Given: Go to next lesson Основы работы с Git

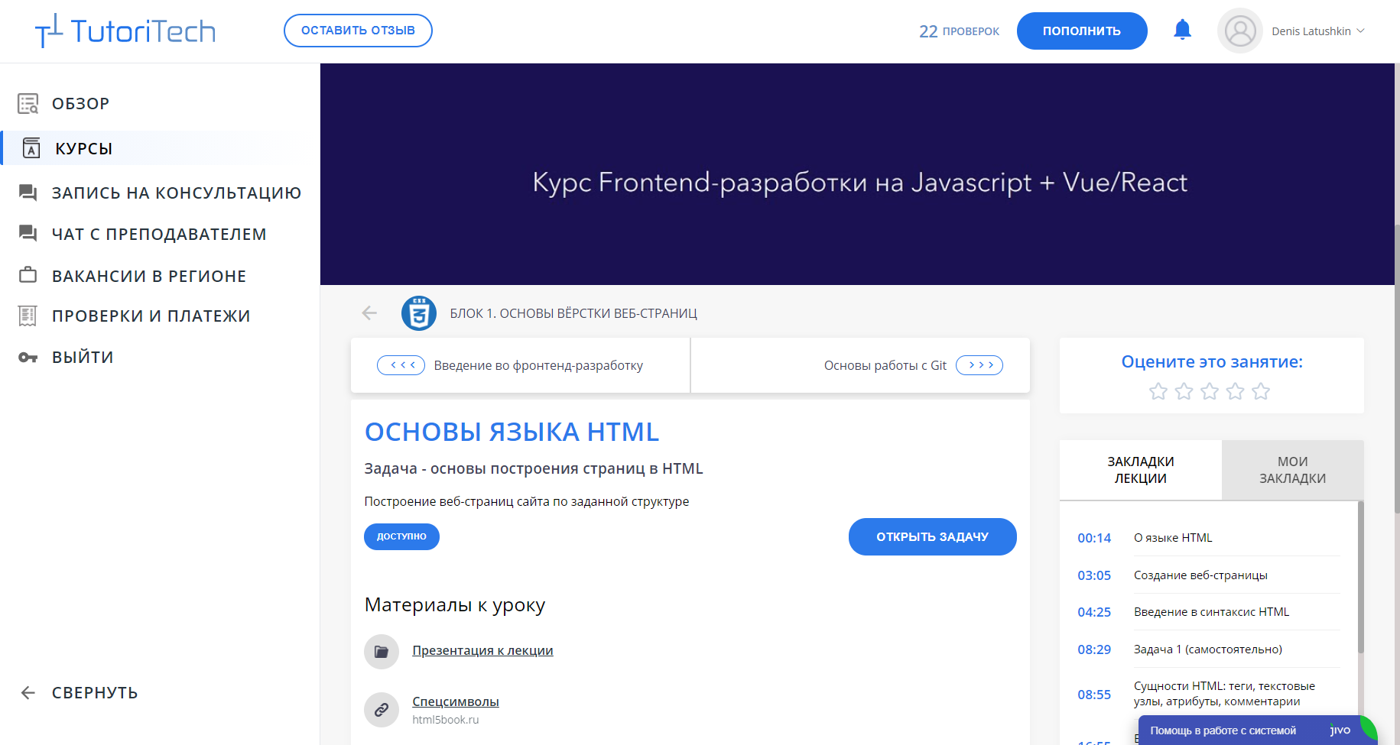Looking at the screenshot, I should point(979,366).
